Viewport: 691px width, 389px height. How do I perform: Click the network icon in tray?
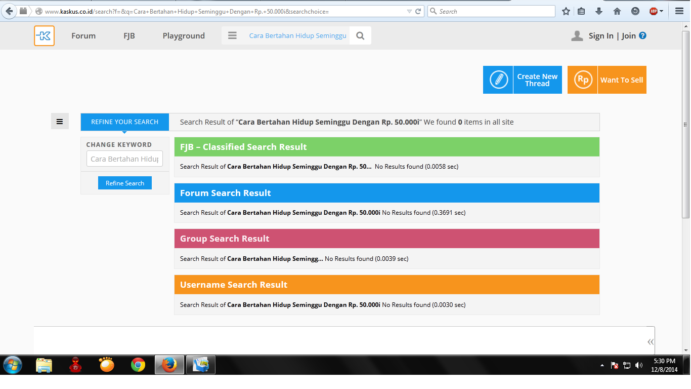(627, 365)
